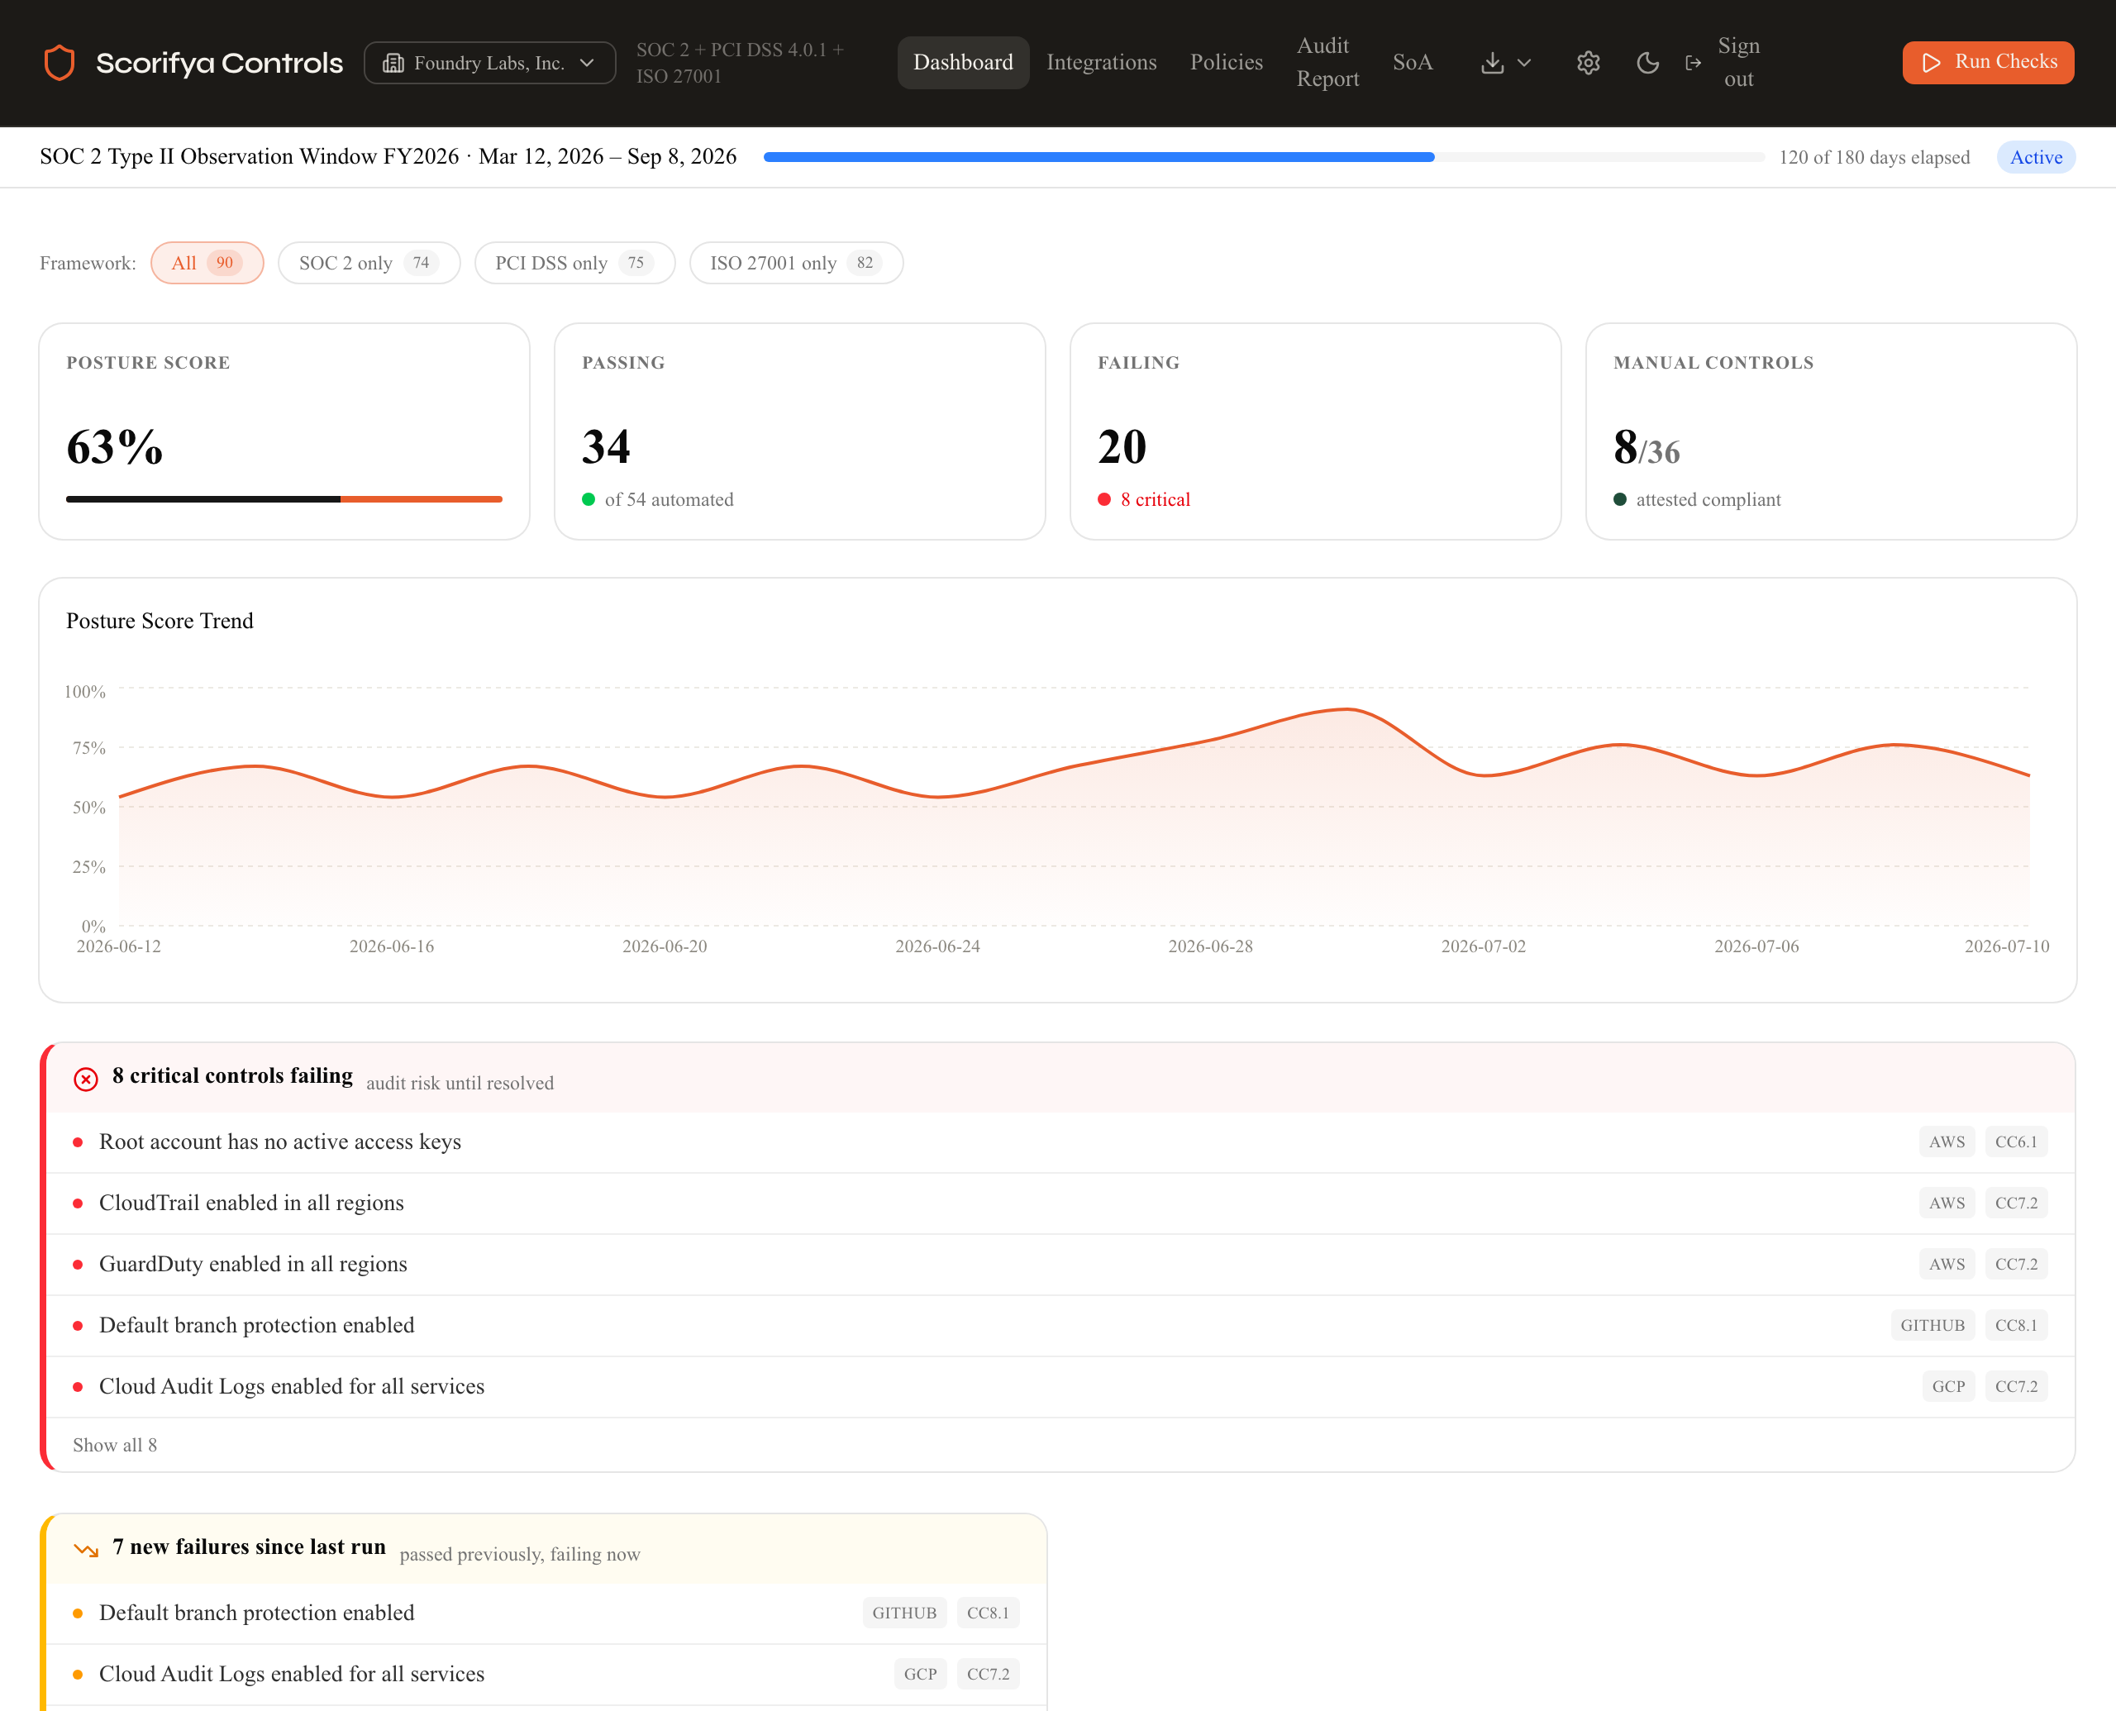The width and height of the screenshot is (2116, 1711).
Task: Filter by PCI DSS only
Action: 574,263
